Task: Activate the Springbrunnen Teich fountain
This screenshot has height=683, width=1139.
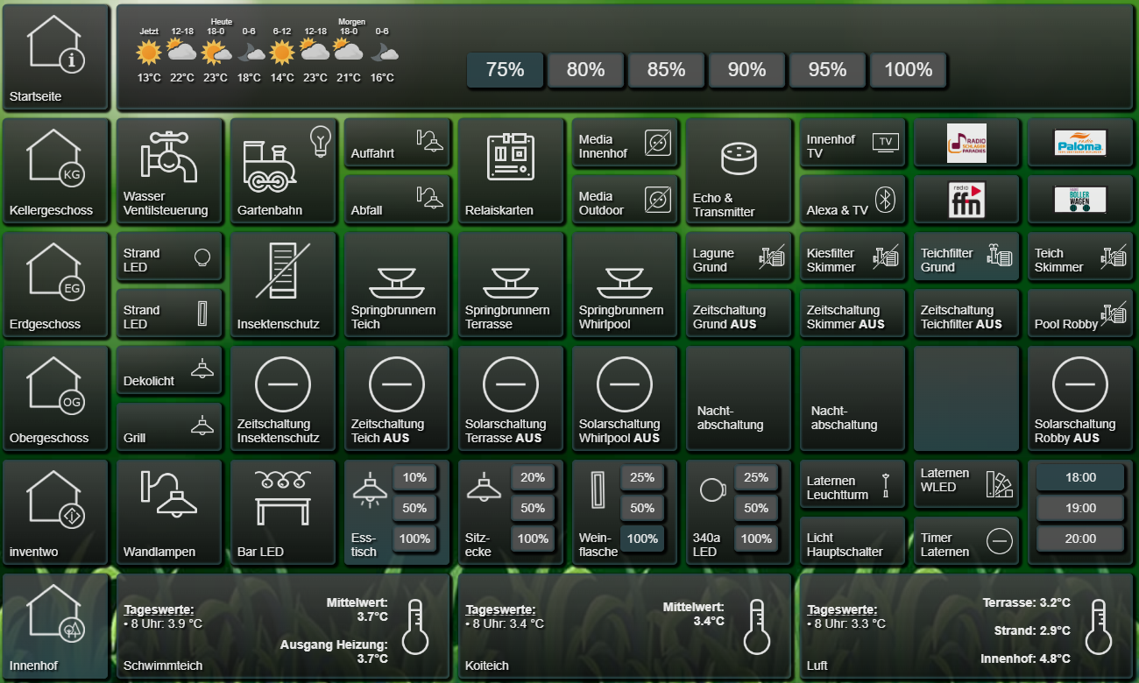Action: [397, 285]
